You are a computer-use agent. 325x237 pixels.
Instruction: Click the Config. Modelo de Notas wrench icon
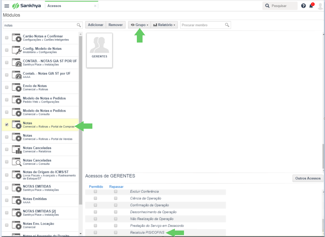(x=17, y=51)
